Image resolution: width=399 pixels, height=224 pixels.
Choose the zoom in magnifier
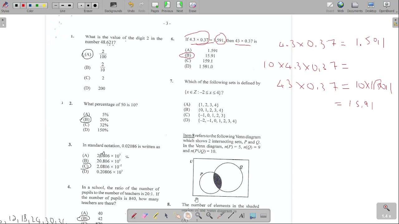pos(199,216)
